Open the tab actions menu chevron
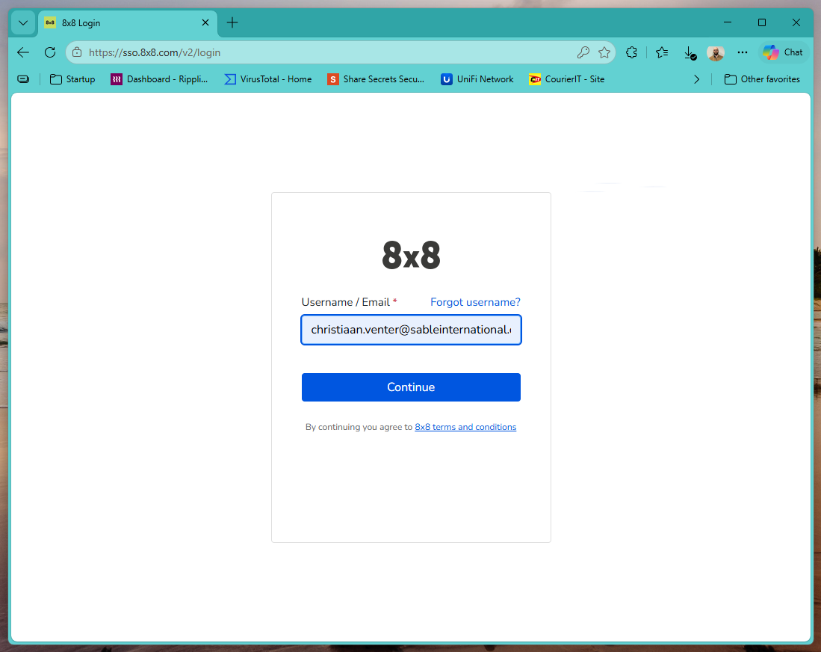821x652 pixels. pyautogui.click(x=23, y=23)
